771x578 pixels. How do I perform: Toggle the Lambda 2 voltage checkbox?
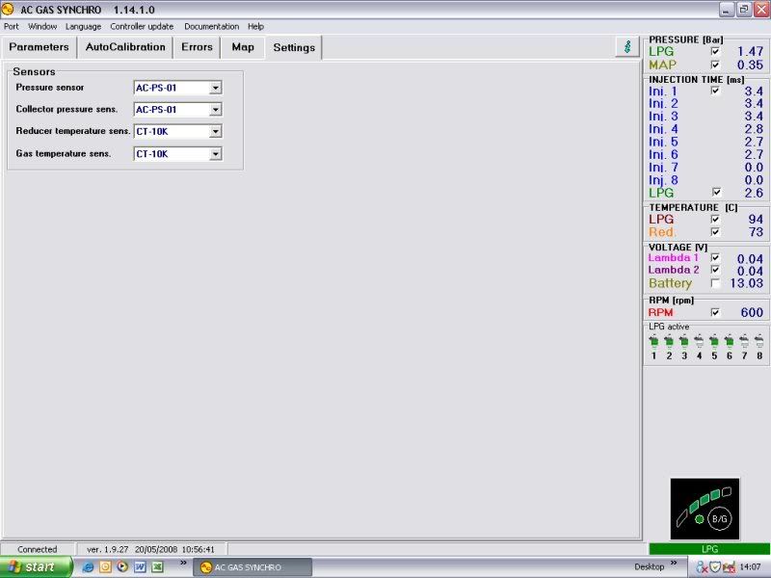(x=715, y=270)
